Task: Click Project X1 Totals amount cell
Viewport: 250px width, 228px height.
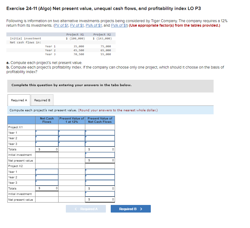Action: click(x=47, y=149)
